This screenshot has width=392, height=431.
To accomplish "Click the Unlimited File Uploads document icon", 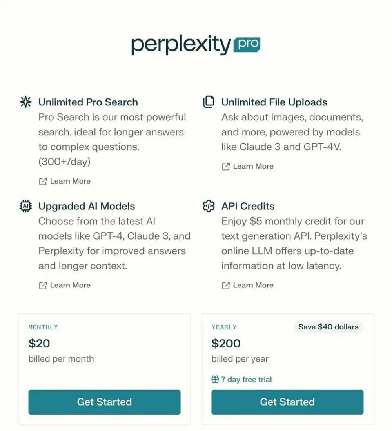I will point(209,102).
